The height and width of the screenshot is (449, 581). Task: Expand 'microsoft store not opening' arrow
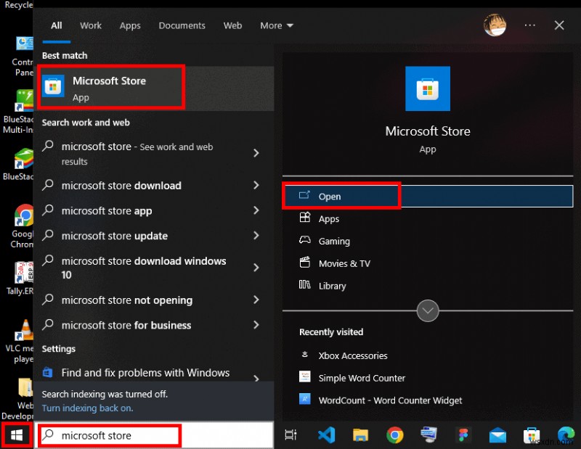256,300
